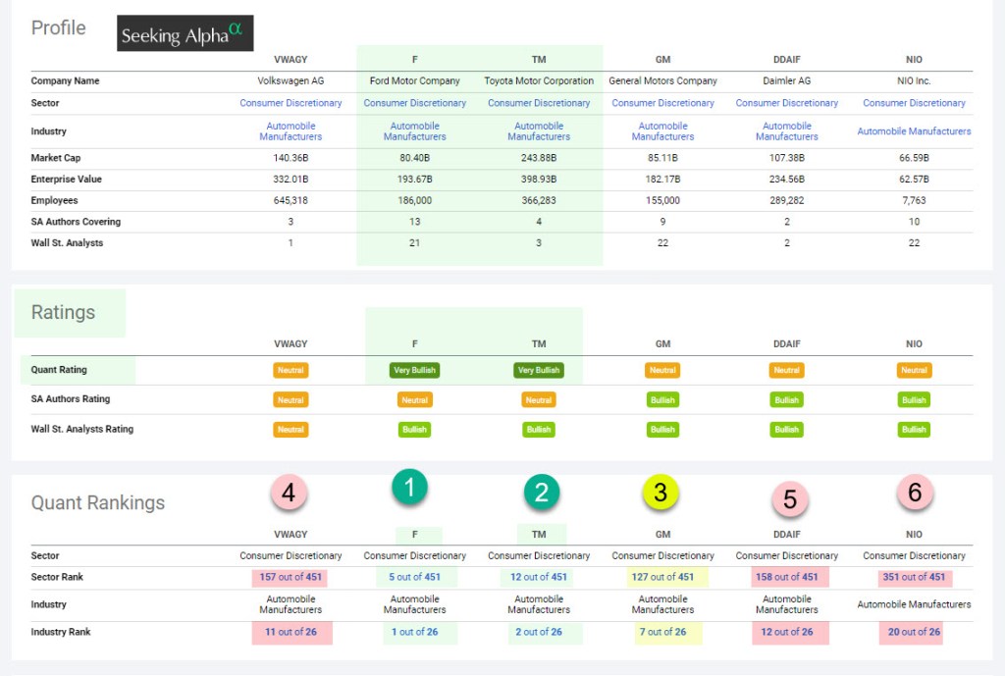This screenshot has width=1005, height=676.
Task: Click the Seeking Alpha logo
Action: point(185,34)
